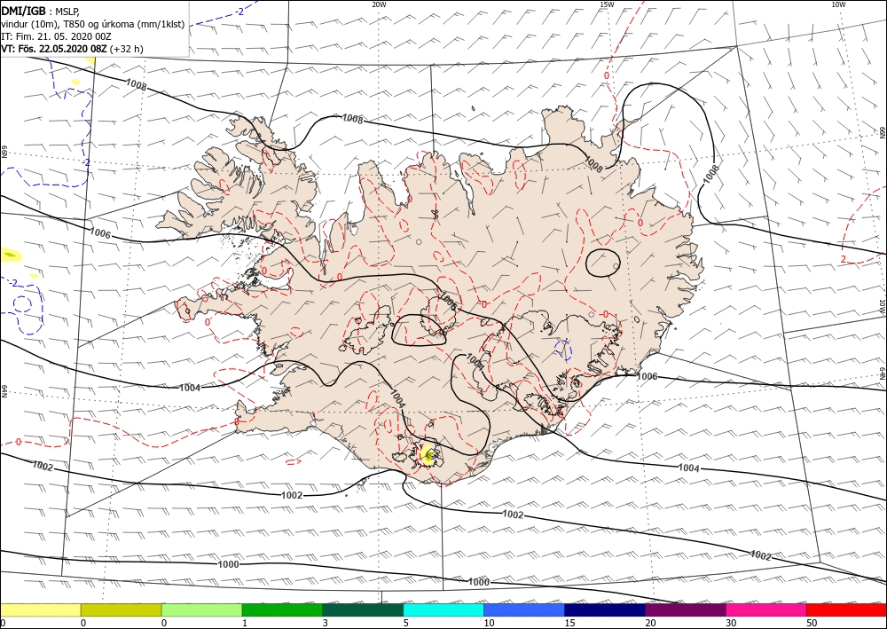Image resolution: width=887 pixels, height=629 pixels.
Task: Click the 'vindur (10m), T850 og úrkoma' line
Action: pos(93,24)
